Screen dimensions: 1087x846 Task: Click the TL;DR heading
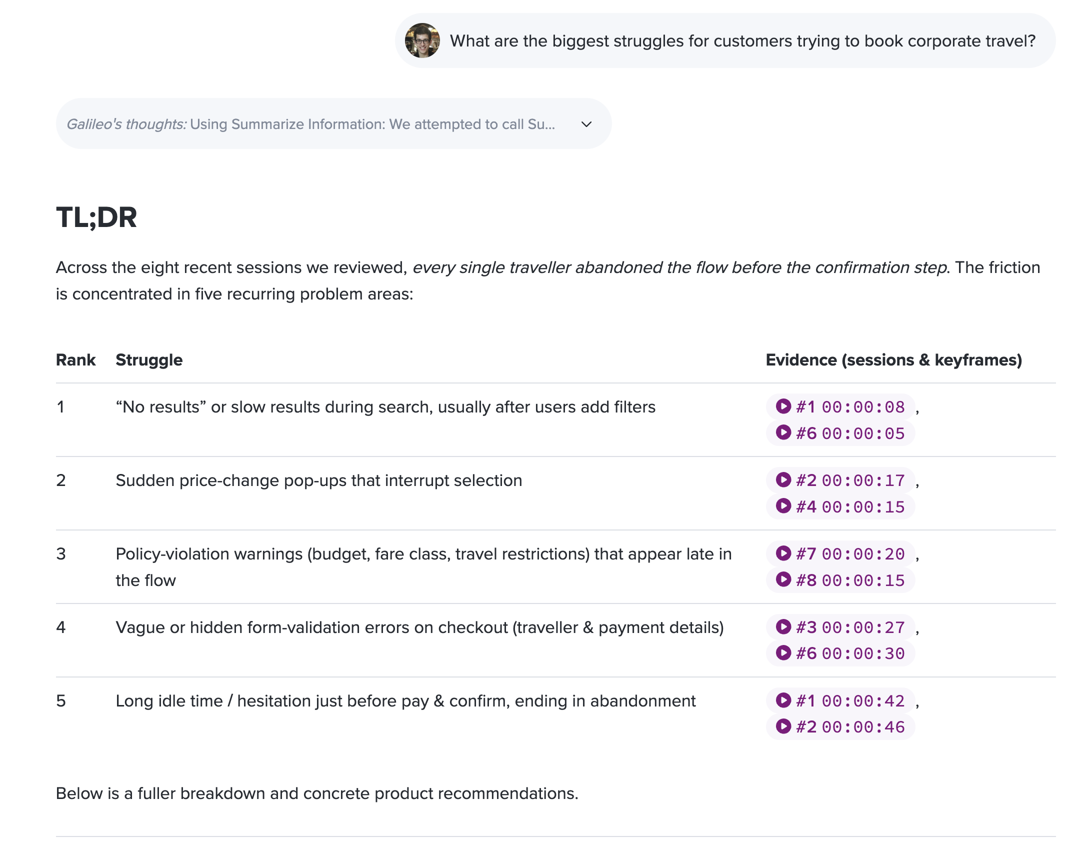tap(96, 217)
